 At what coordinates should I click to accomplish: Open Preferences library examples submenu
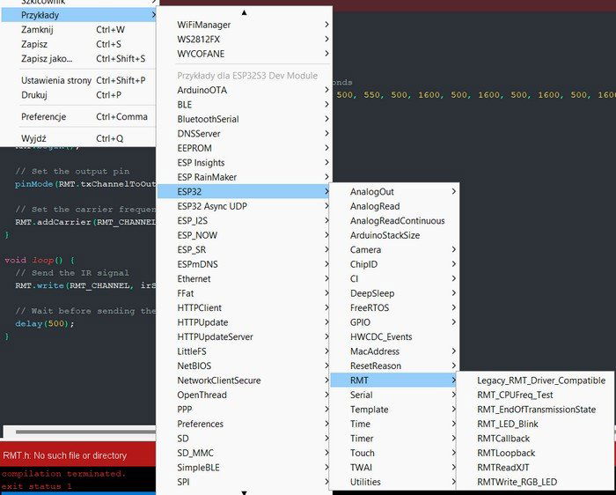tap(244, 425)
